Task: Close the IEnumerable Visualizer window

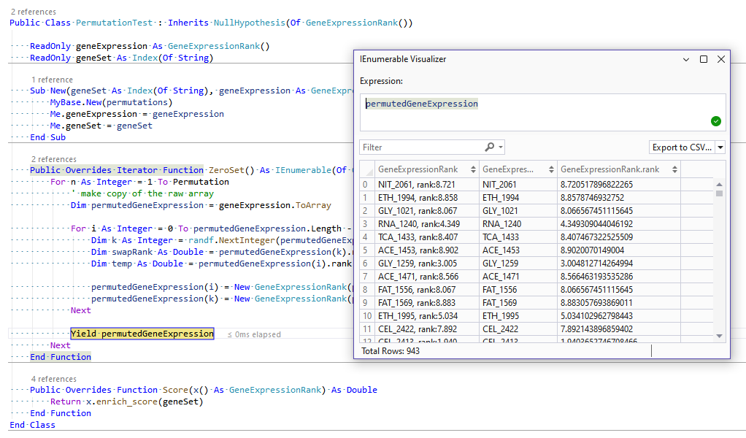Action: (x=720, y=59)
